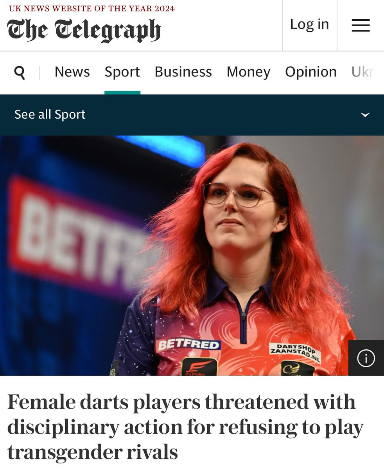The image size is (384, 470).
Task: Go home via The Telegraph logo
Action: tap(84, 31)
